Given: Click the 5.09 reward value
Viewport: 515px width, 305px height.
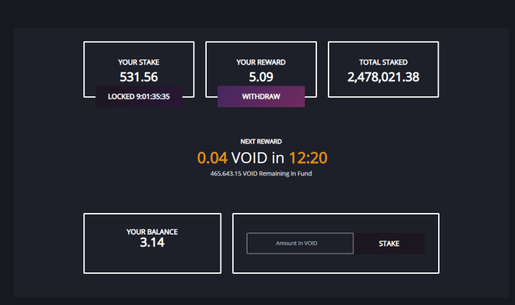Looking at the screenshot, I should point(261,77).
